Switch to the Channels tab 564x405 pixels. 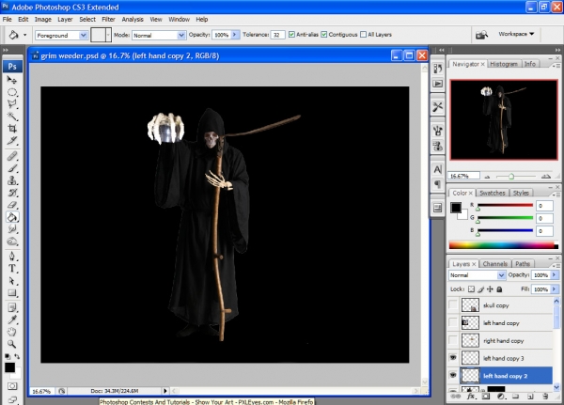coord(495,264)
